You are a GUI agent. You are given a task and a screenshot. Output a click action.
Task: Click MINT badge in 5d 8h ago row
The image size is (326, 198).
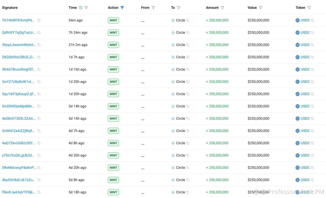pyautogui.click(x=113, y=180)
